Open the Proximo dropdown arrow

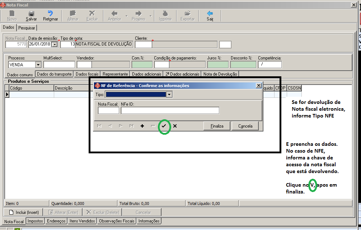(x=151, y=16)
